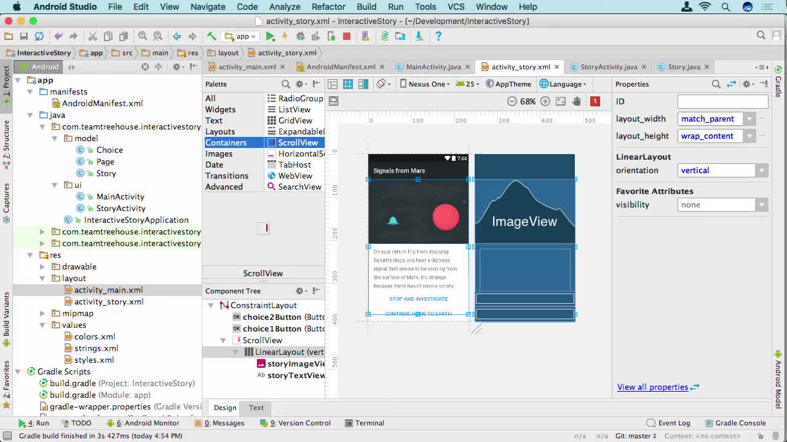The height and width of the screenshot is (442, 787).
Task: Expand the mipmap folder
Action: [42, 314]
